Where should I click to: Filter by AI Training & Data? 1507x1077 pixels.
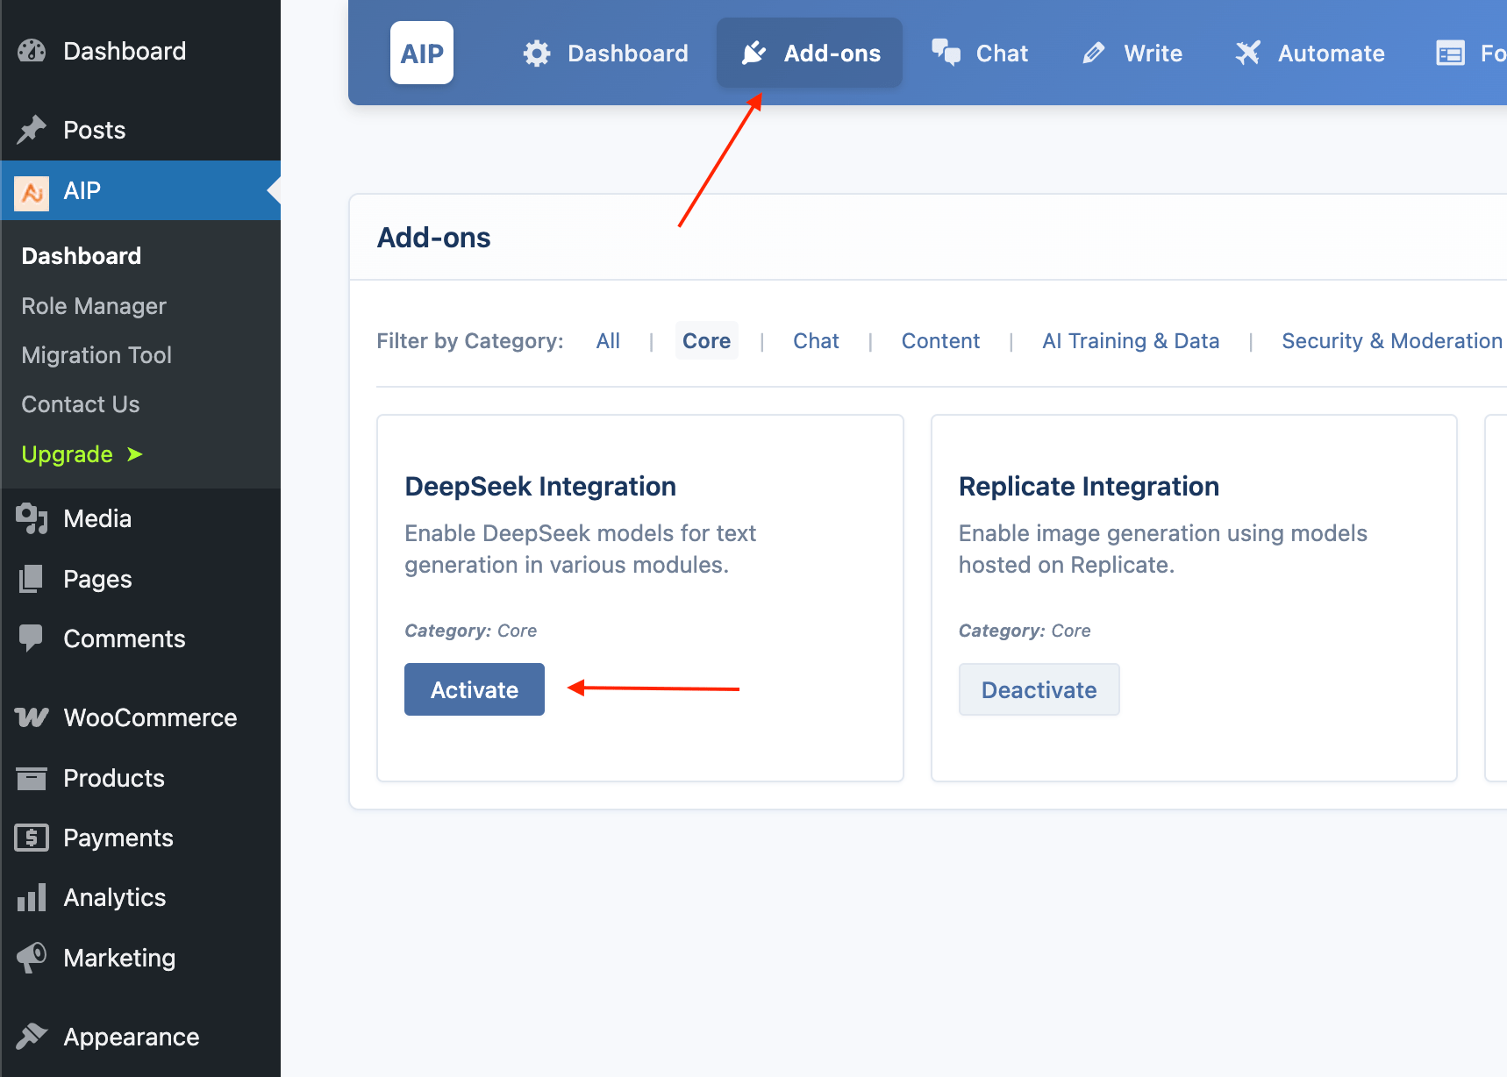point(1131,341)
